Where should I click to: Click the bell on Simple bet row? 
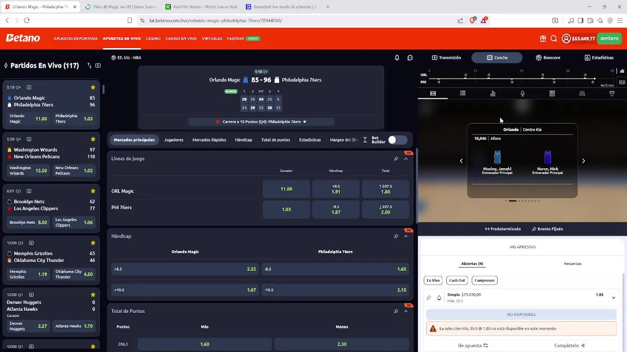click(439, 297)
